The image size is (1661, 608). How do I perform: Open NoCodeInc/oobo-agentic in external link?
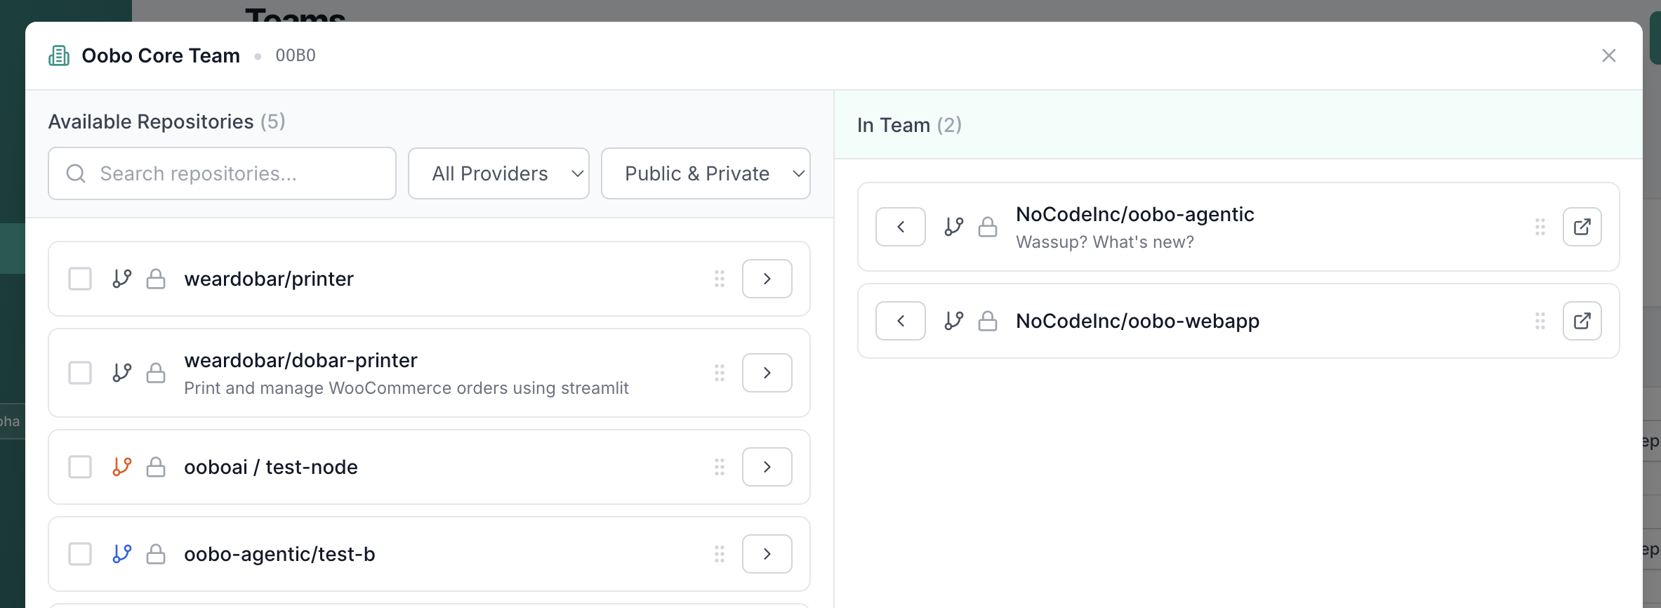pyautogui.click(x=1582, y=227)
